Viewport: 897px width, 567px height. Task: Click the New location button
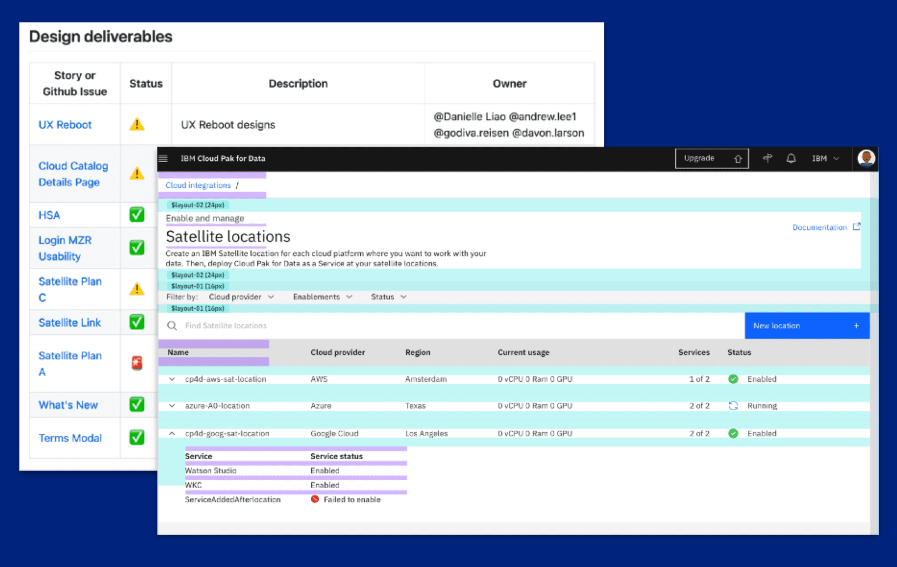pyautogui.click(x=806, y=325)
